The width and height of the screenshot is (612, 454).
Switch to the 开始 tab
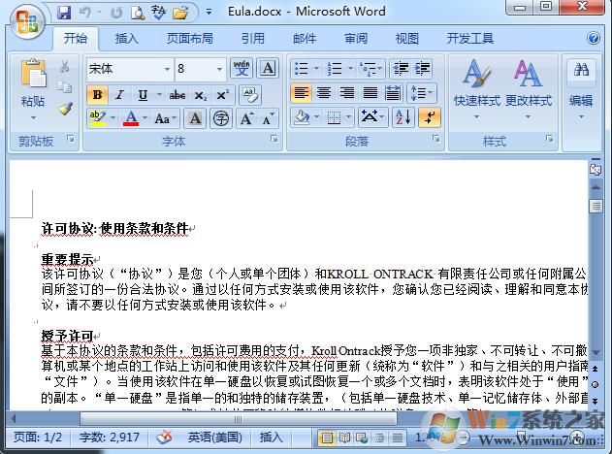(x=76, y=38)
